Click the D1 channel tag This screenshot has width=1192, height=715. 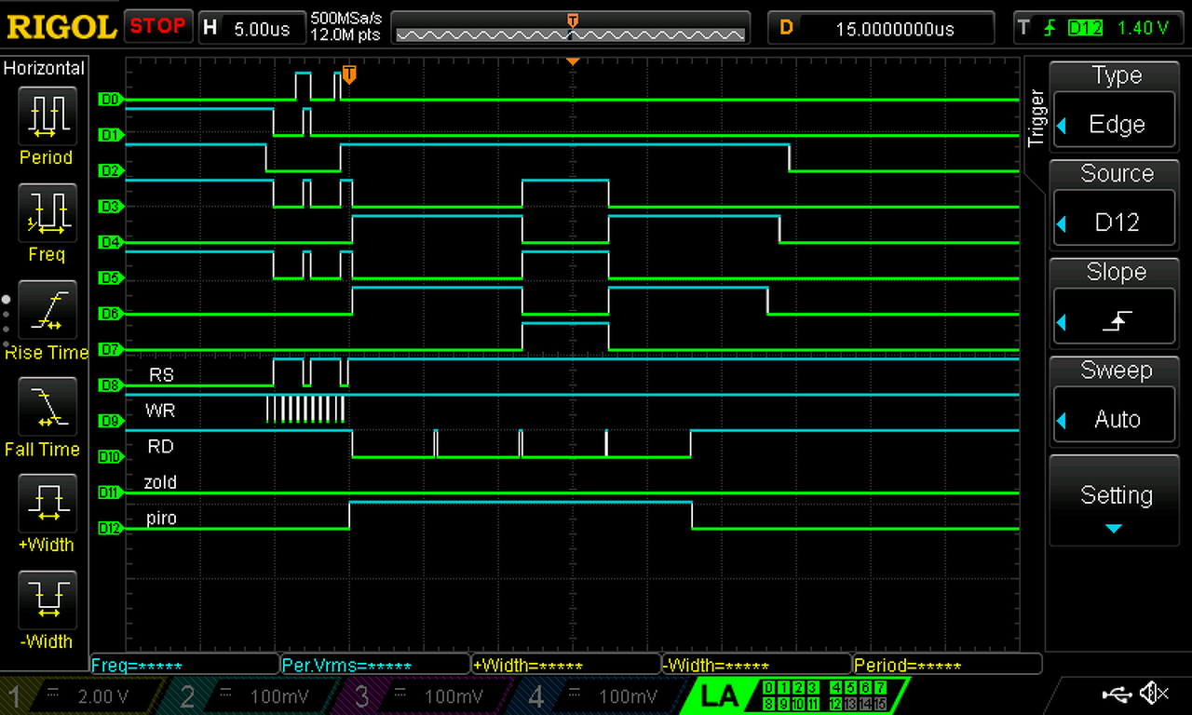tap(109, 135)
